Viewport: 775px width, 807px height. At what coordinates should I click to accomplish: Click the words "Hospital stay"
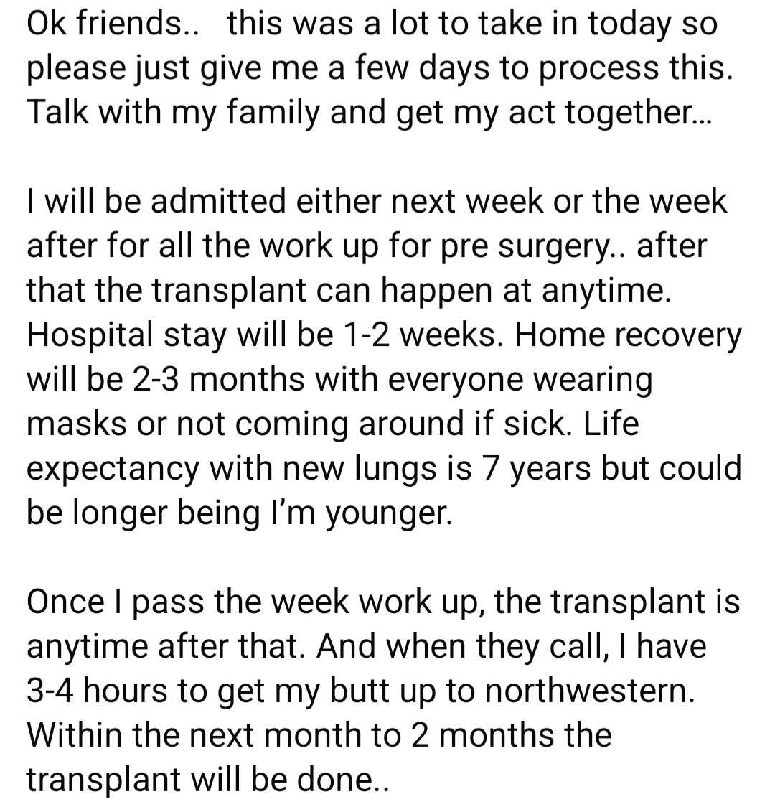[126, 335]
